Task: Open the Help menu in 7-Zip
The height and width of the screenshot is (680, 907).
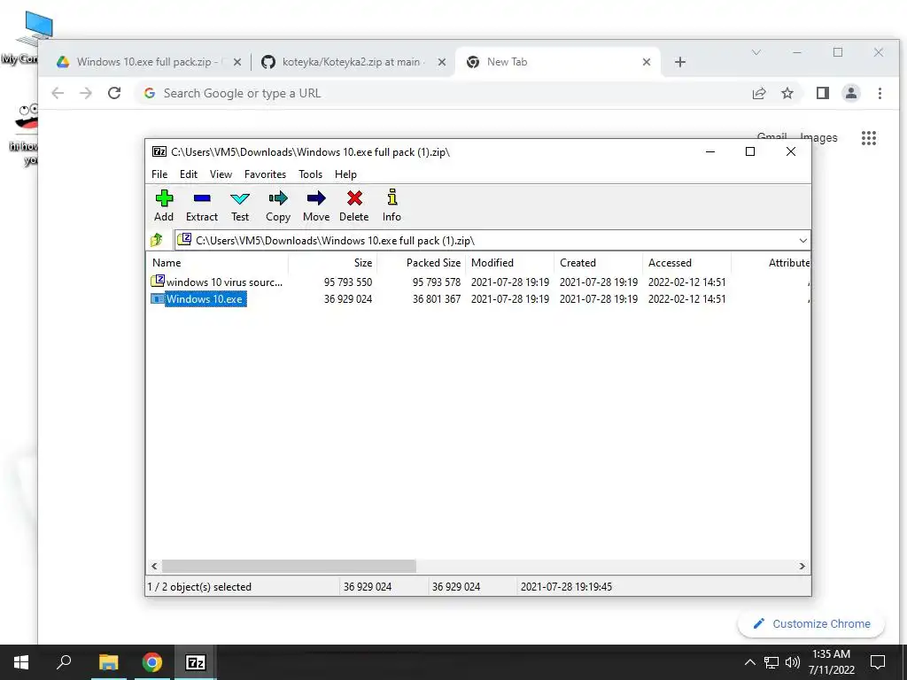Action: coord(345,174)
